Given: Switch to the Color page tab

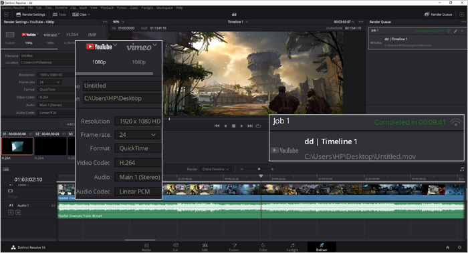Looking at the screenshot, I should click(263, 247).
